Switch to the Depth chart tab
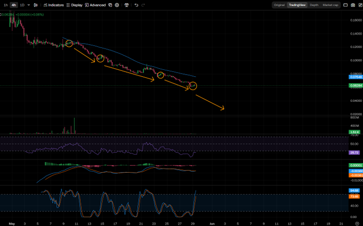Screen dimensions: 363x226 (x=314, y=5)
